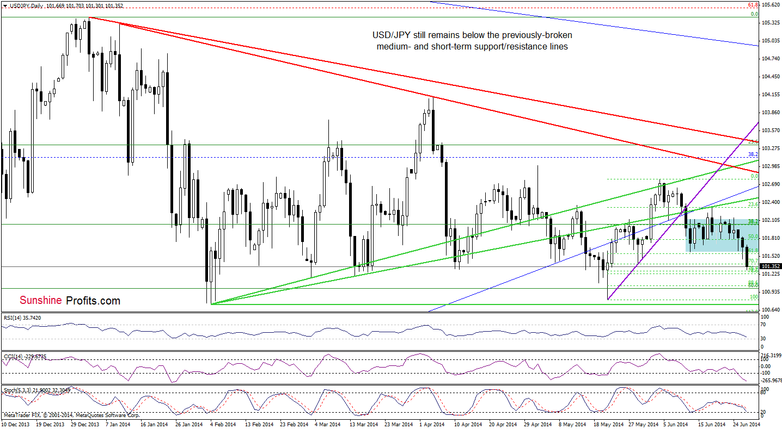Click the 105.620 price axis label
The width and height of the screenshot is (782, 429).
click(x=771, y=4)
